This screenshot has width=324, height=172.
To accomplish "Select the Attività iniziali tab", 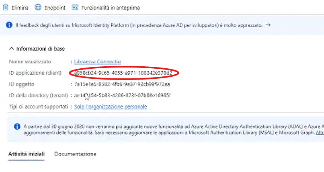I will [x=27, y=154].
